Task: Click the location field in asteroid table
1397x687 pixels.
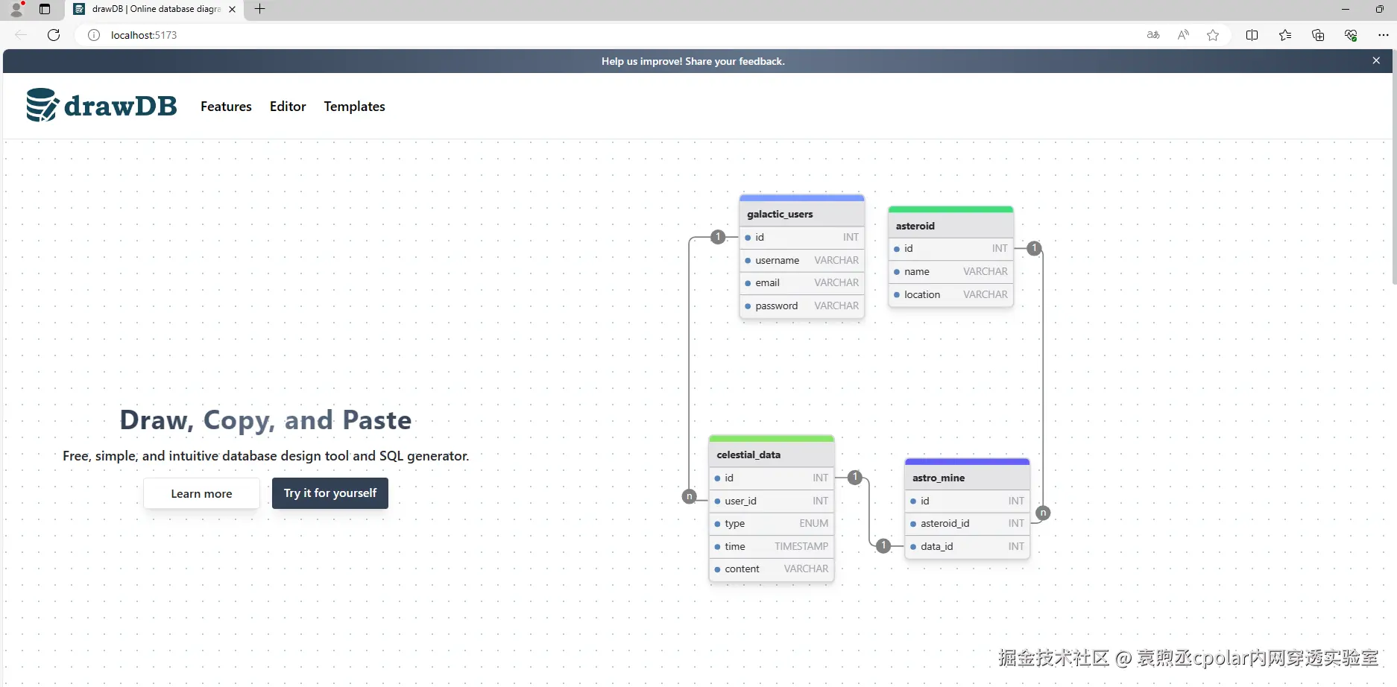Action: point(950,295)
